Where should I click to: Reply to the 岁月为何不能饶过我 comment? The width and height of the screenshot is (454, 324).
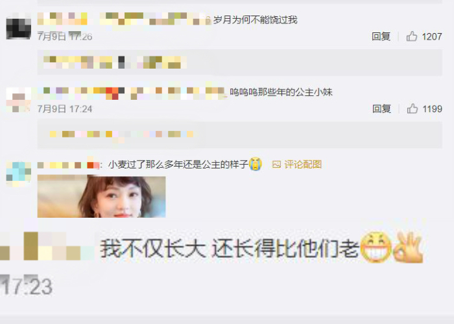tap(381, 36)
